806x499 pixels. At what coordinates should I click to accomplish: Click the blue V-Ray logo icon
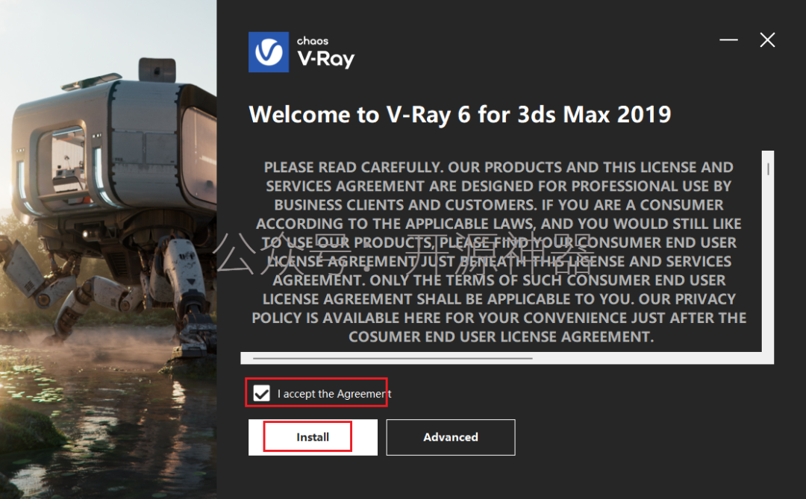coord(269,52)
